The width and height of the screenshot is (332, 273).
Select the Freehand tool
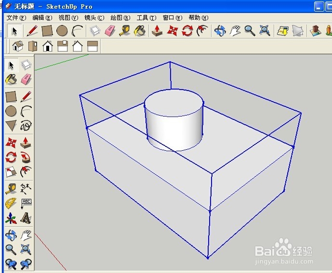[x=26, y=126]
